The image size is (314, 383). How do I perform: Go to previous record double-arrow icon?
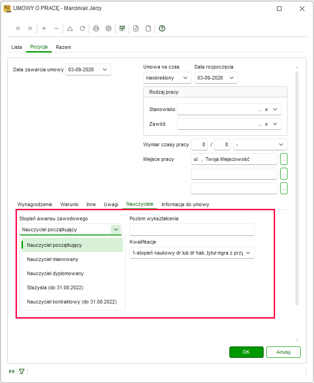[x=18, y=28]
